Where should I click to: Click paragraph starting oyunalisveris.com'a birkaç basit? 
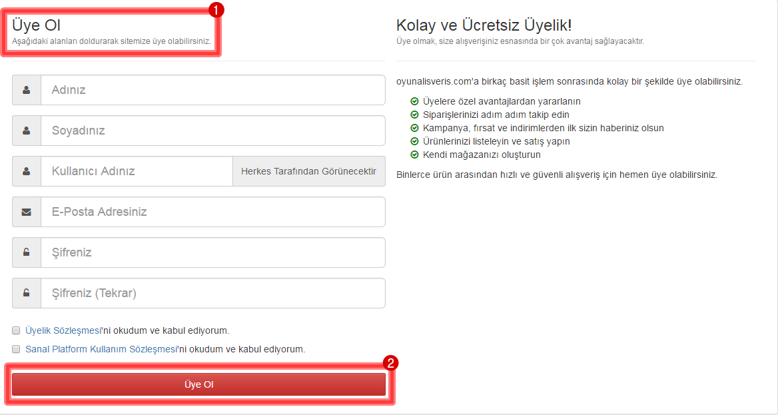pyautogui.click(x=570, y=81)
